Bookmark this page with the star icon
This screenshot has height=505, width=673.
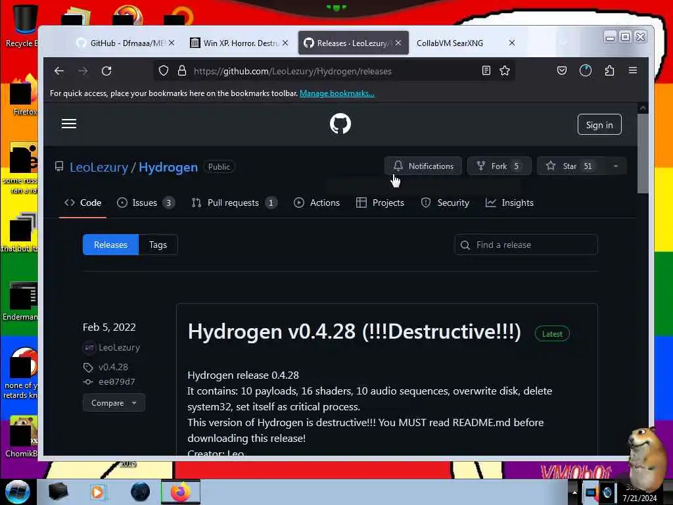click(505, 71)
